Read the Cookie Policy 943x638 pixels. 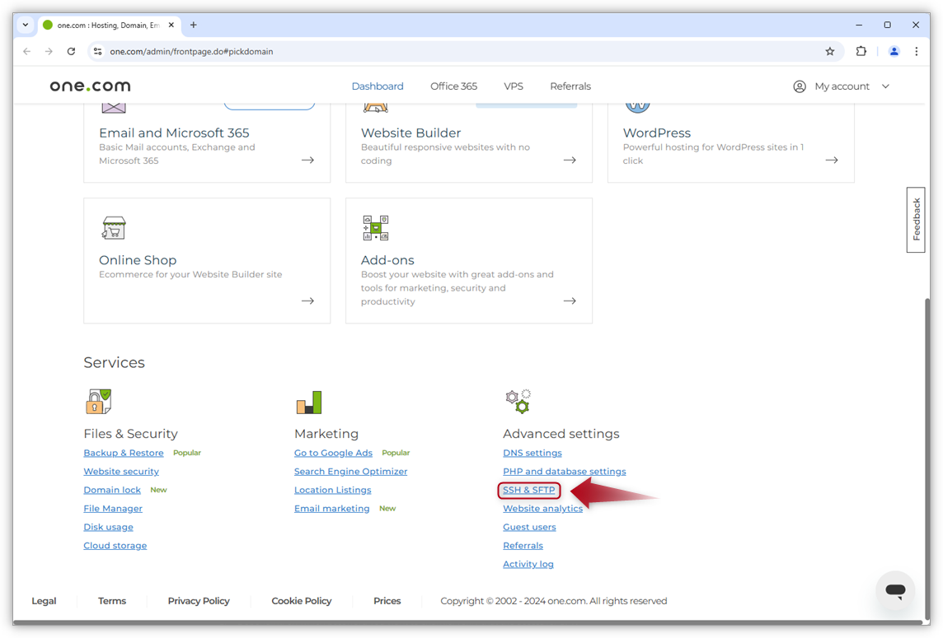(x=302, y=601)
